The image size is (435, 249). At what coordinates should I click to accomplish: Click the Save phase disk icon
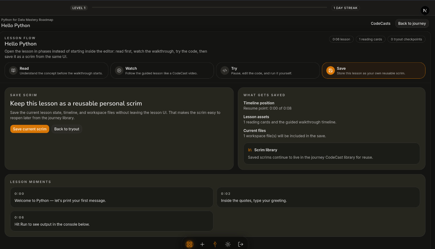[x=330, y=71]
